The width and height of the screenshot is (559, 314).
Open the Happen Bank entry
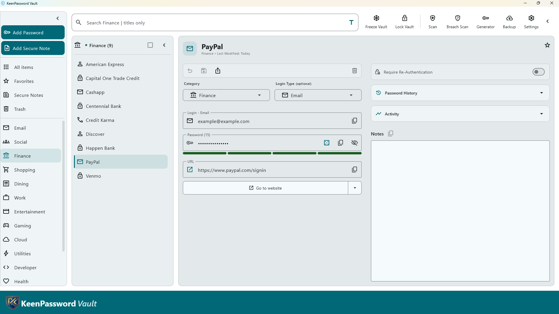pos(121,148)
